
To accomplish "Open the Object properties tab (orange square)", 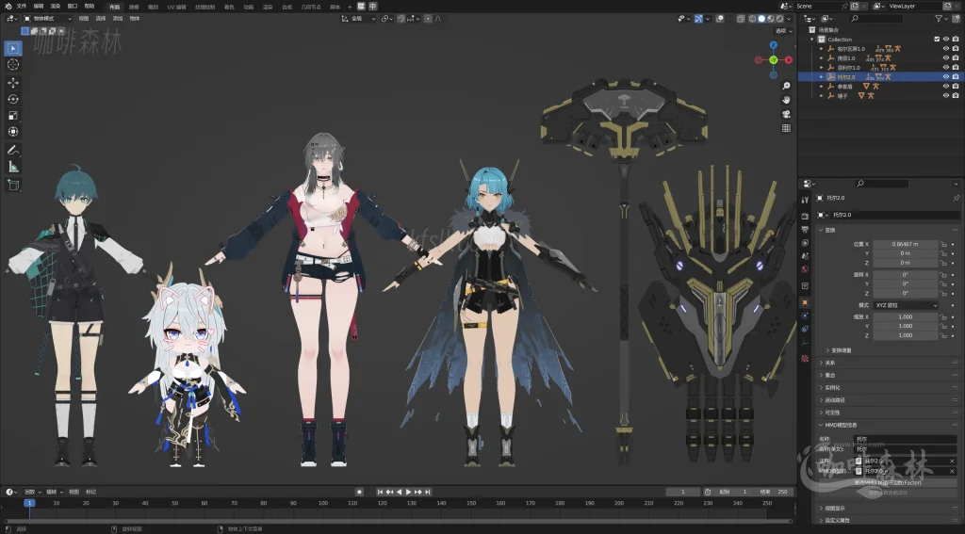I will coord(805,302).
